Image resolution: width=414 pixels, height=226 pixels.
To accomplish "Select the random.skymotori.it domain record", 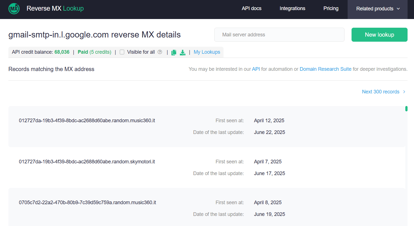I will pos(87,162).
